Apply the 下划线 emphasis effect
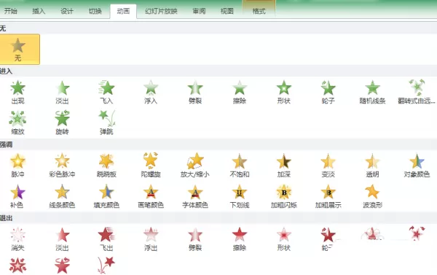The width and height of the screenshot is (437, 275). [x=240, y=196]
